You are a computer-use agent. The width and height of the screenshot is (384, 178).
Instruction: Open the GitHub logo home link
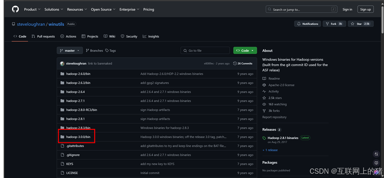point(15,9)
